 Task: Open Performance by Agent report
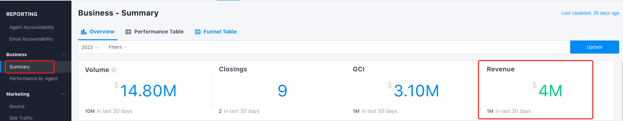33,79
